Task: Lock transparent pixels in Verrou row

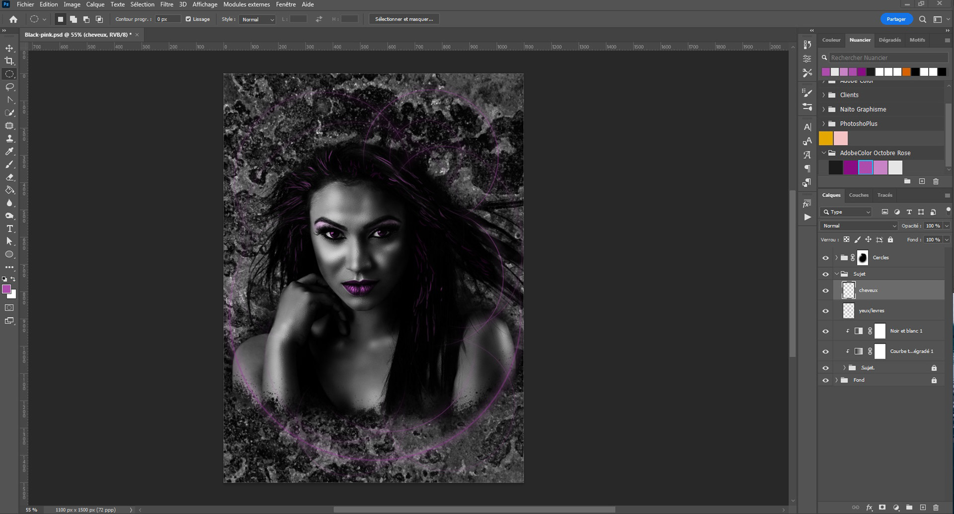Action: click(x=846, y=240)
